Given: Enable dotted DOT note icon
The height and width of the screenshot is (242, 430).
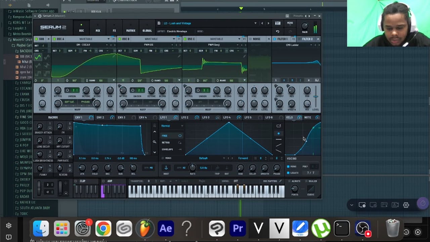Looking at the screenshot, I should [x=227, y=168].
